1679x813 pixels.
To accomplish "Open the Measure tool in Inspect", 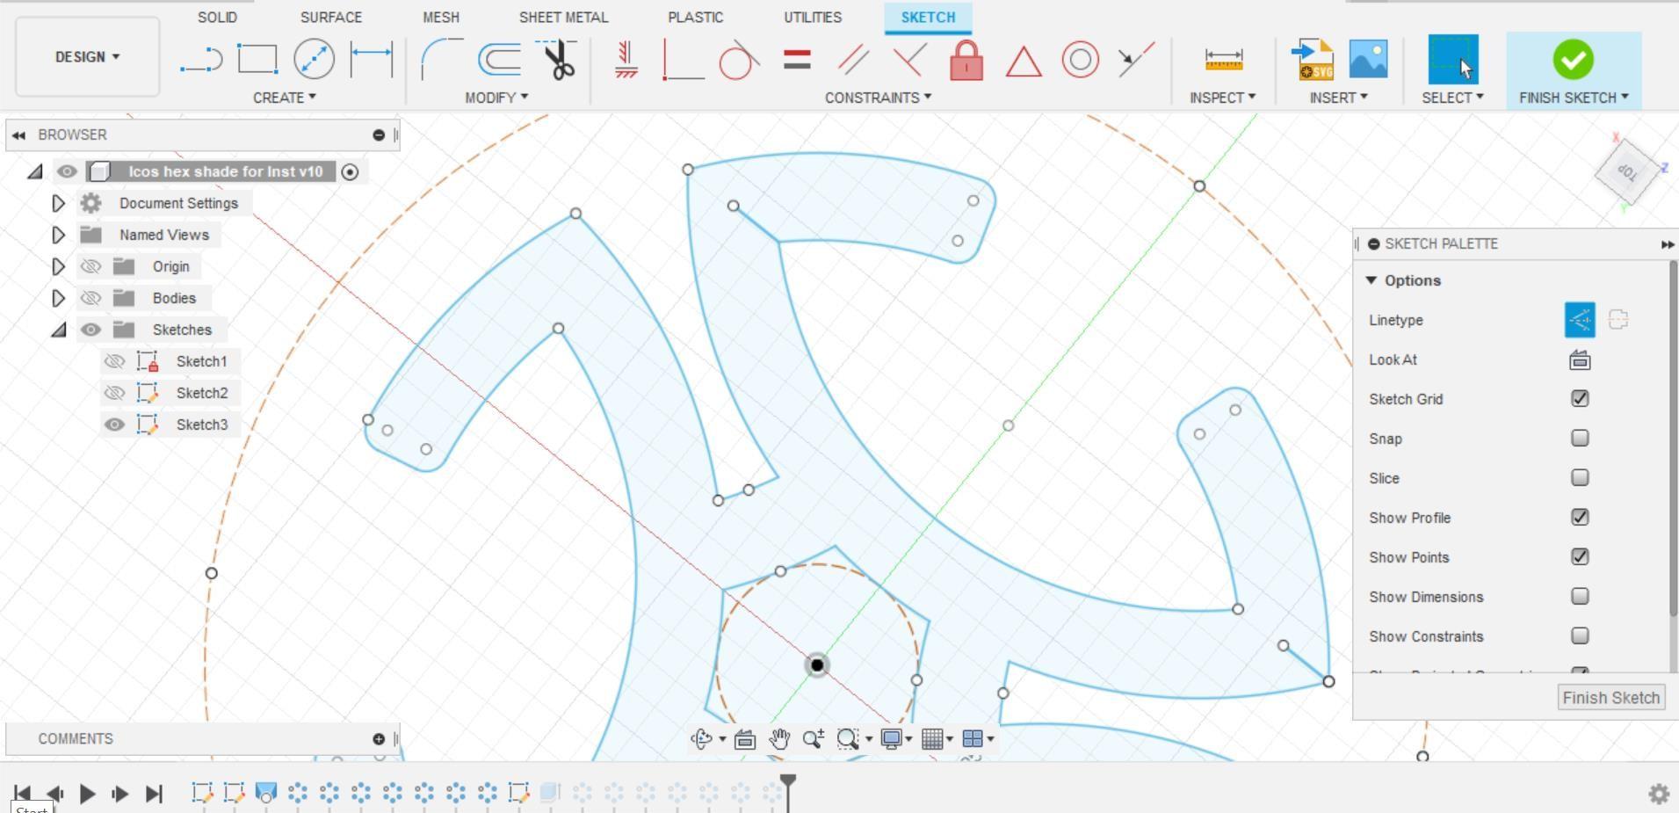I will coord(1224,60).
